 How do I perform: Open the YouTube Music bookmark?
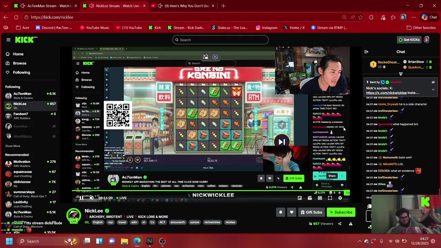coord(95,28)
